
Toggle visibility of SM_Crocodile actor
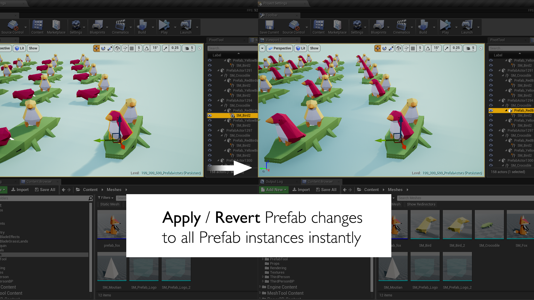(209, 76)
